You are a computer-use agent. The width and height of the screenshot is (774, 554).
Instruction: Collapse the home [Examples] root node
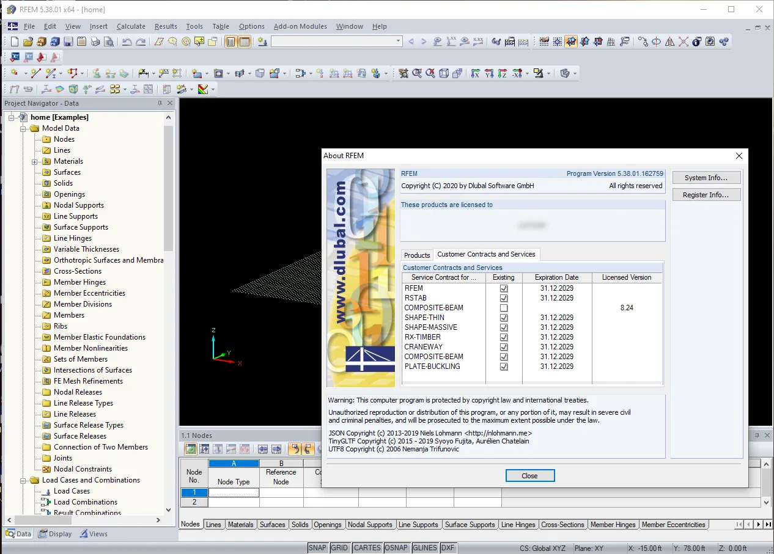12,117
